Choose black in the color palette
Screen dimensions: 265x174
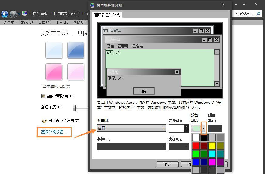(204, 138)
